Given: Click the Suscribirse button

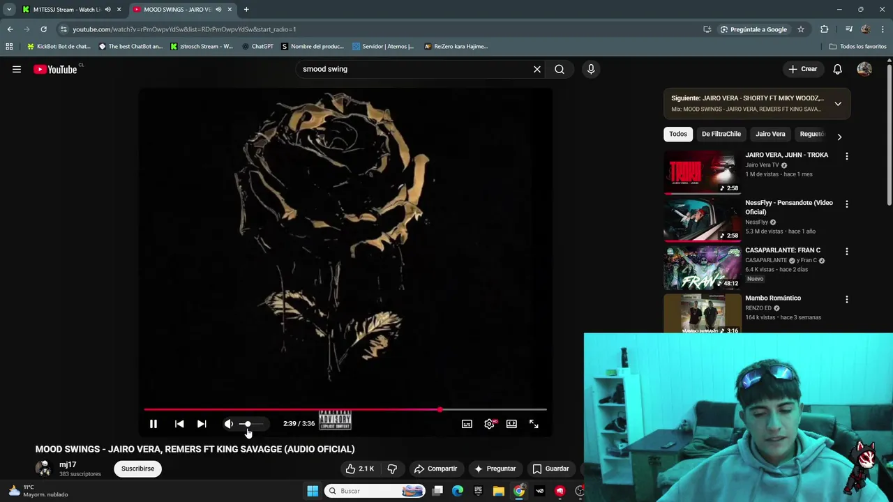Looking at the screenshot, I should pyautogui.click(x=137, y=469).
